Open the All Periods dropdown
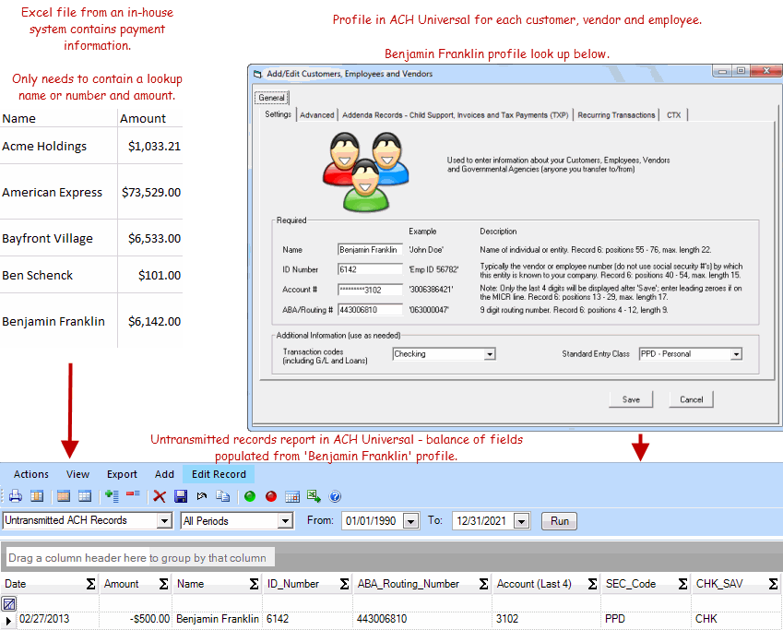783x630 pixels. [x=285, y=520]
